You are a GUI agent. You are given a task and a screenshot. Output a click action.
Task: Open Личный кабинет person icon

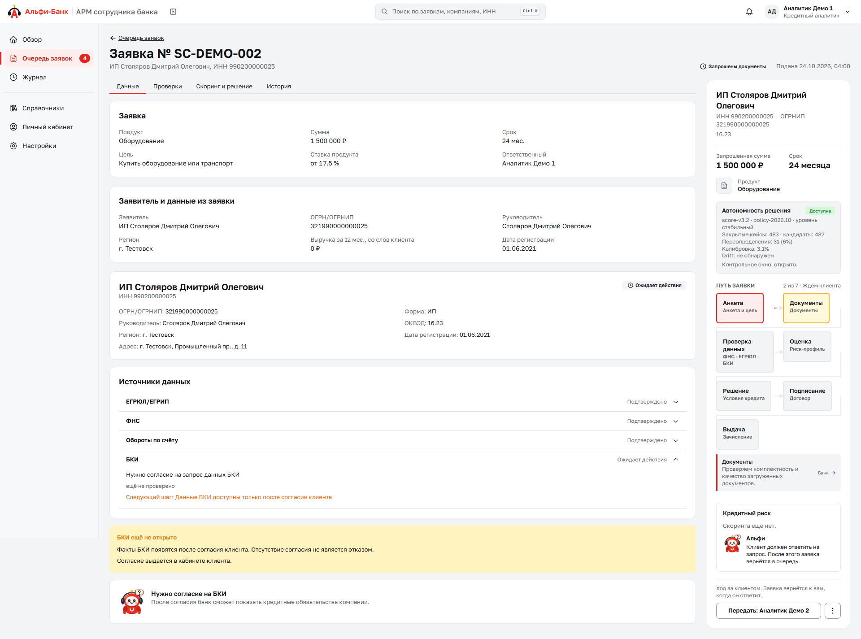click(14, 127)
